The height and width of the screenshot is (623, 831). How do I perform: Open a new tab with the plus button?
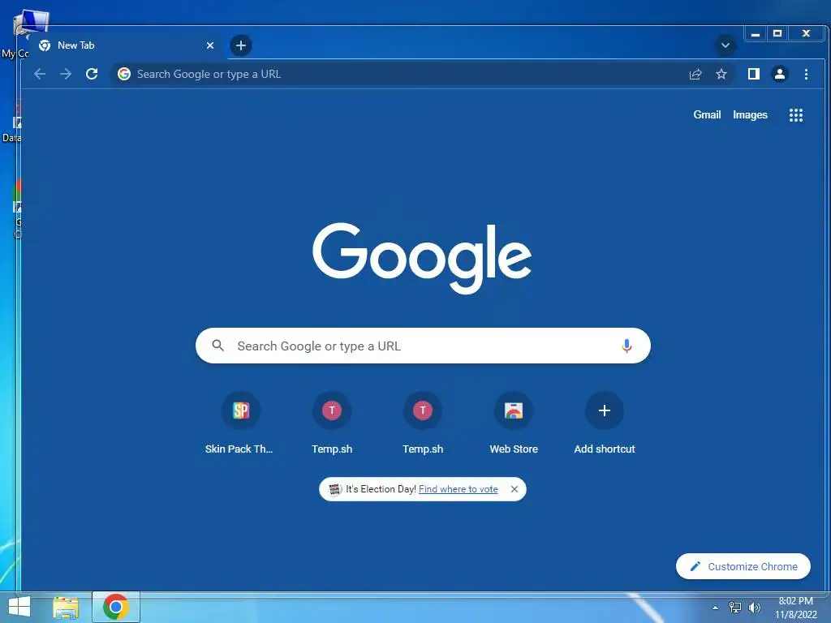point(240,45)
